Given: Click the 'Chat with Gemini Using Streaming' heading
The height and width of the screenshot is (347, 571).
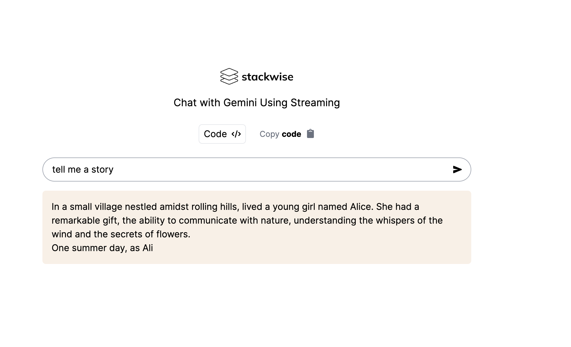Looking at the screenshot, I should 257,102.
